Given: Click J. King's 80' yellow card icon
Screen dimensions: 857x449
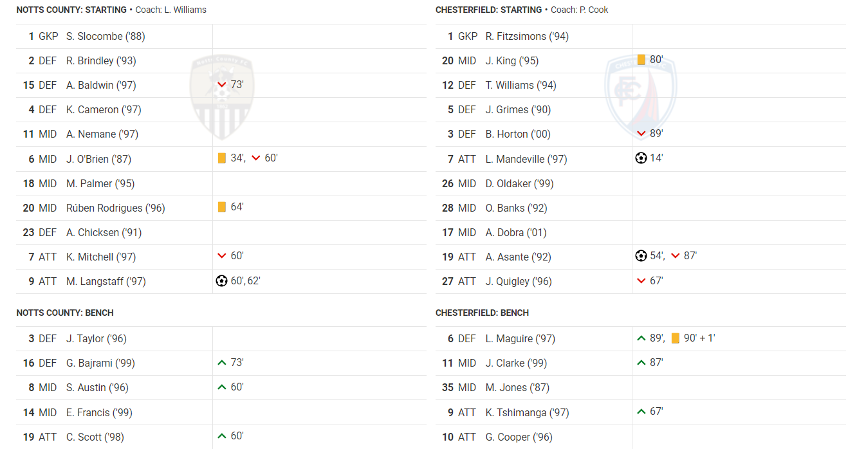Looking at the screenshot, I should point(641,60).
